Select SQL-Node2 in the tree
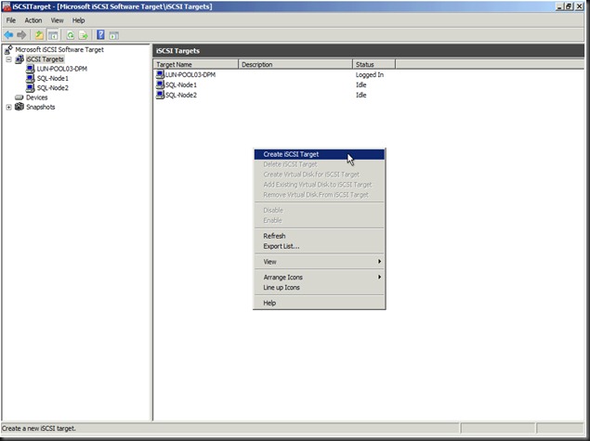 [x=53, y=88]
